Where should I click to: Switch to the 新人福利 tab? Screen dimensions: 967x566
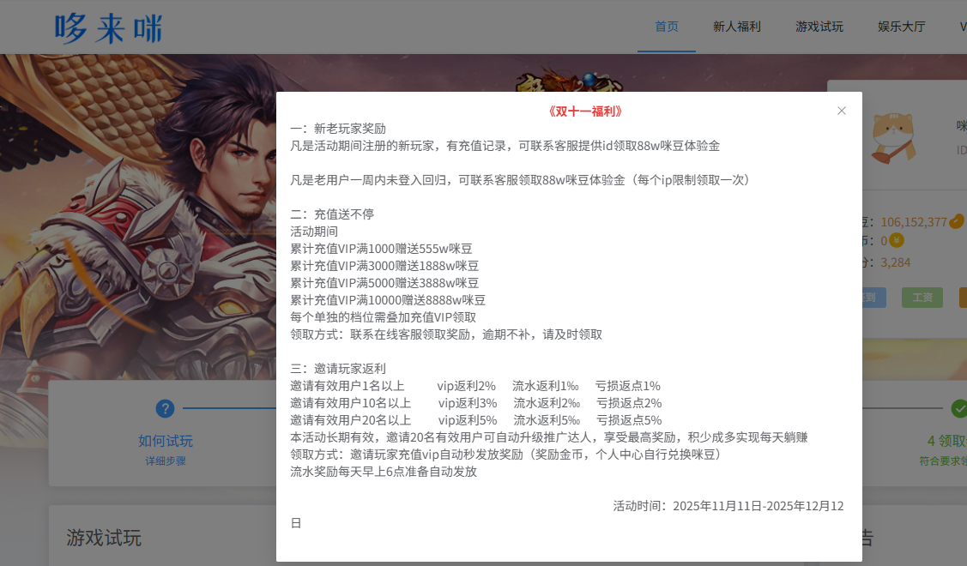736,27
